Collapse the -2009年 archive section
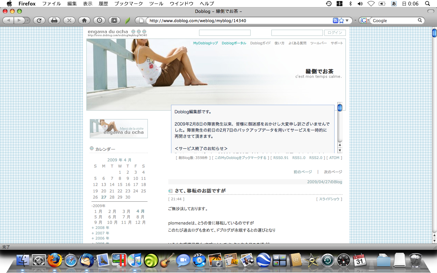Image resolution: width=437 pixels, height=273 pixels. pos(99,206)
